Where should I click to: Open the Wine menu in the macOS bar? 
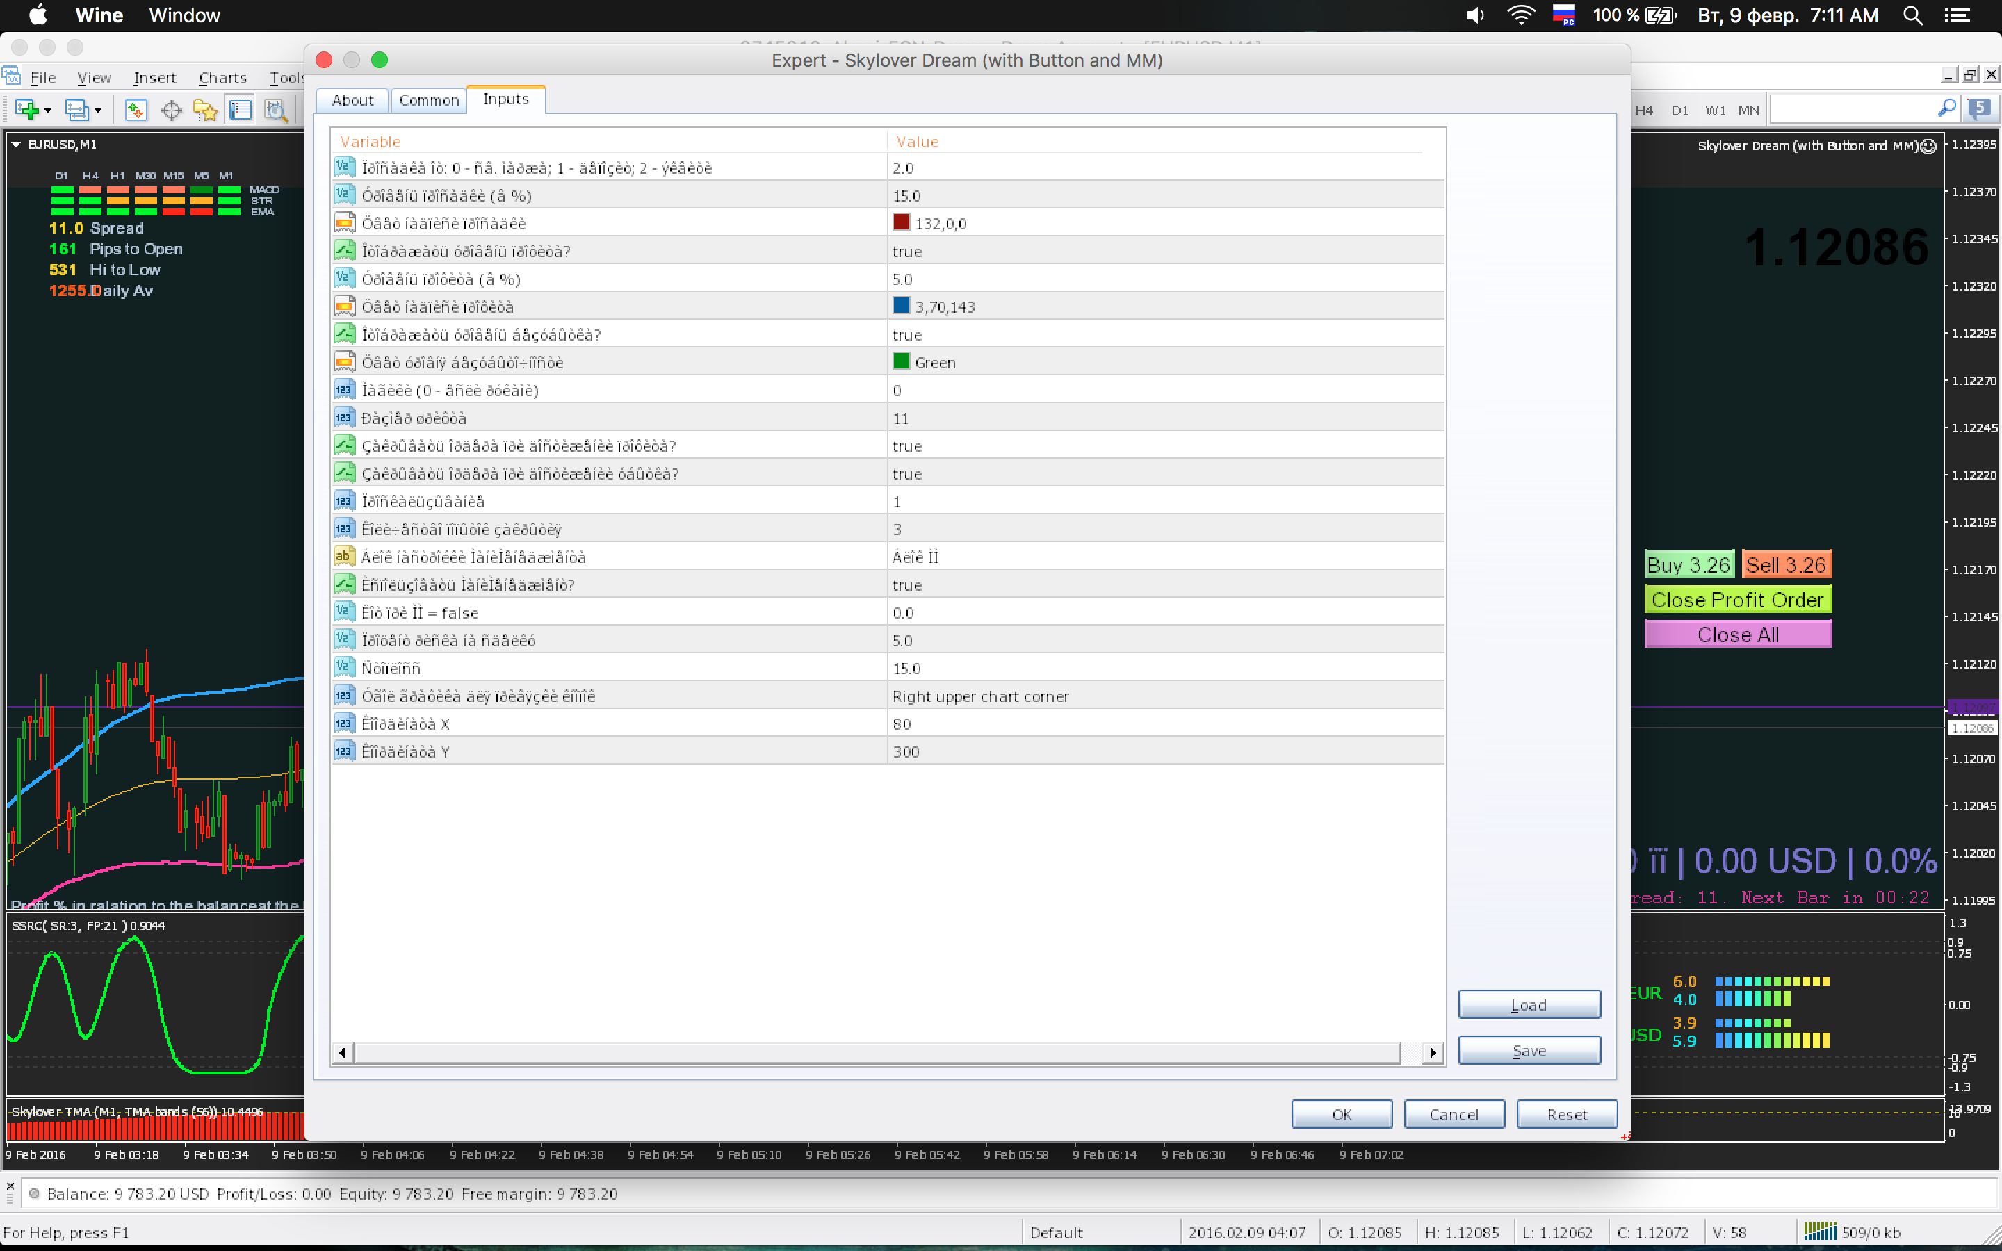click(x=99, y=15)
